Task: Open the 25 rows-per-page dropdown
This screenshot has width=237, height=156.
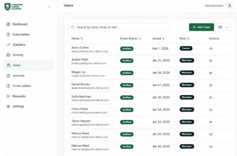Action: pyautogui.click(x=223, y=27)
